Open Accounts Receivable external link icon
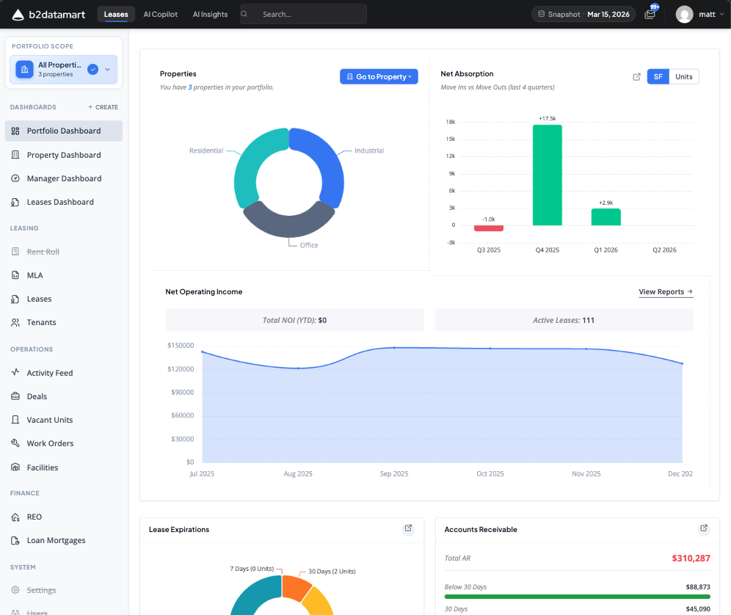Image resolution: width=731 pixels, height=615 pixels. [x=704, y=528]
